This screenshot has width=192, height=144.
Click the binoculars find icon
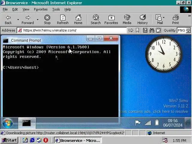coord(152,30)
